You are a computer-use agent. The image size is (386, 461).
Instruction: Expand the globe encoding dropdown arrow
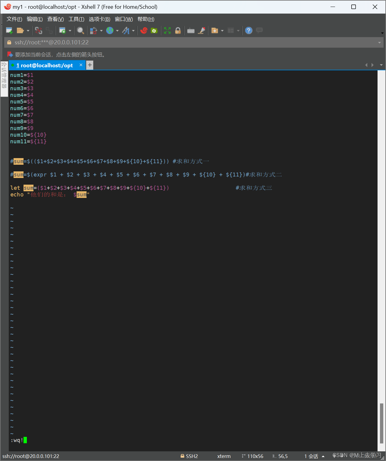pyautogui.click(x=117, y=30)
